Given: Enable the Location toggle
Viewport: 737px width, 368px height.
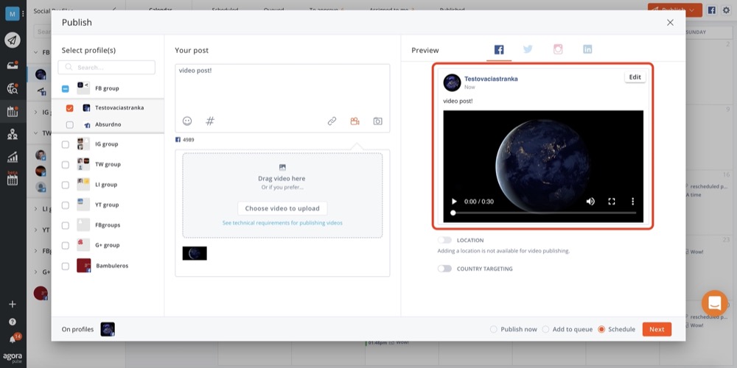Looking at the screenshot, I should [444, 240].
